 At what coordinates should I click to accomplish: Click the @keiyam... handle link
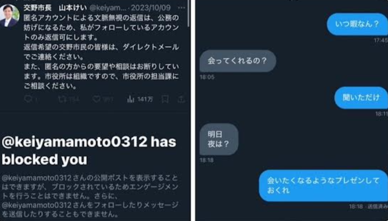click(108, 8)
